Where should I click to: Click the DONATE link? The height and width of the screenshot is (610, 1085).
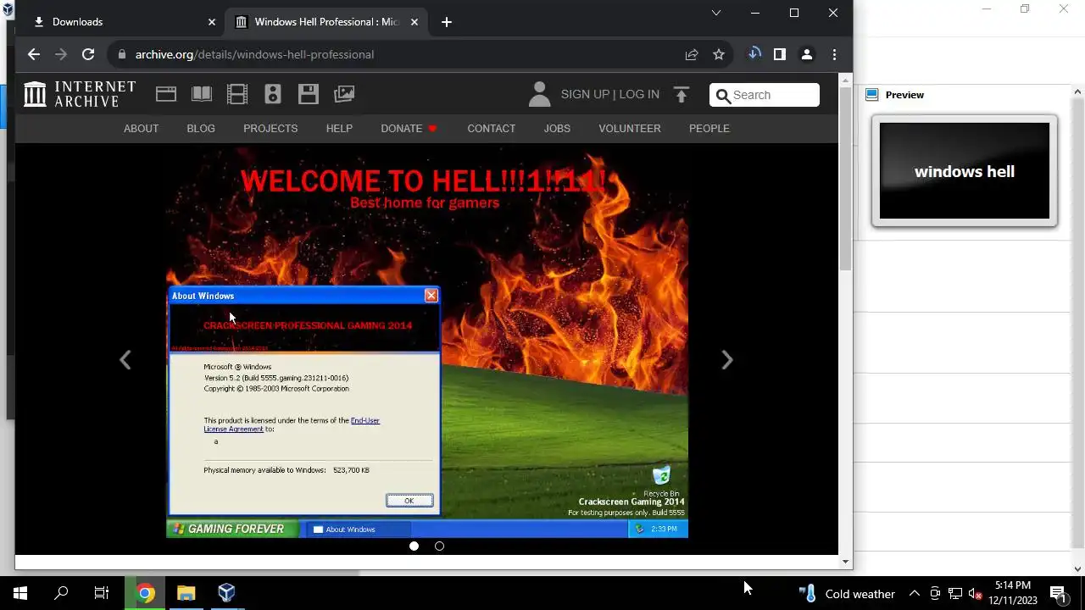pyautogui.click(x=409, y=129)
